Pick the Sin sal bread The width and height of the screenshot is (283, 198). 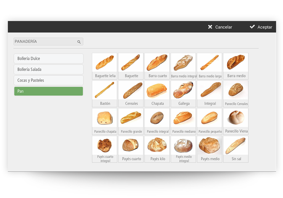236,149
